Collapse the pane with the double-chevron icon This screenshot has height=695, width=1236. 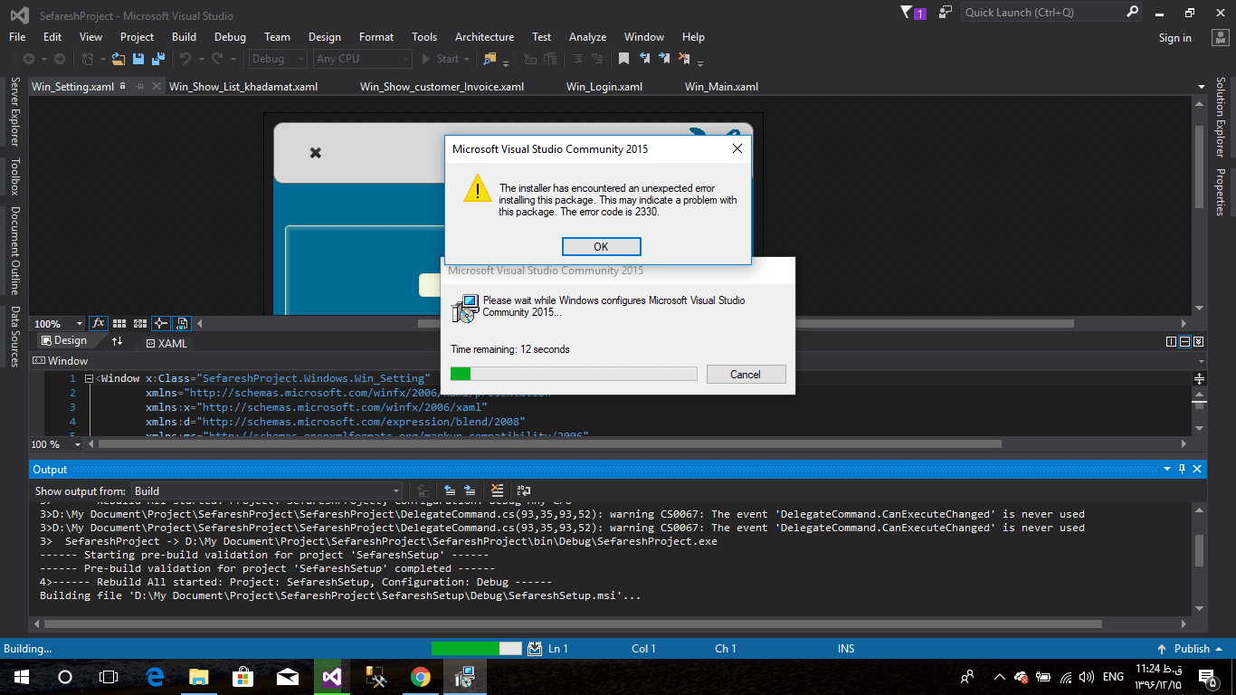[x=1199, y=341]
